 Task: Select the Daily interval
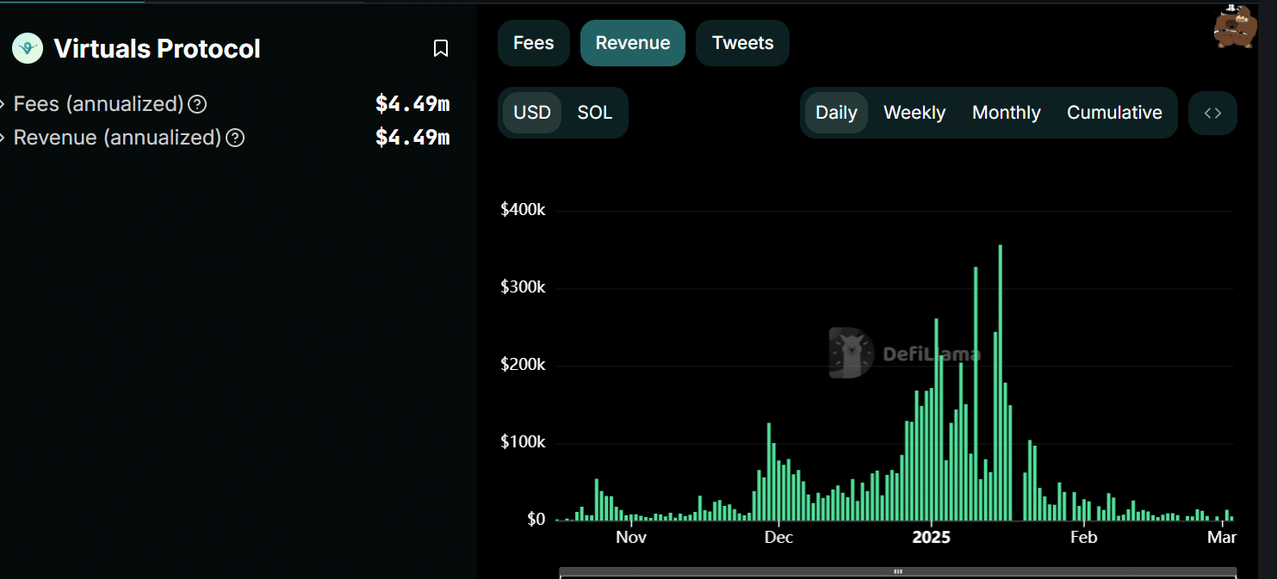pos(836,113)
